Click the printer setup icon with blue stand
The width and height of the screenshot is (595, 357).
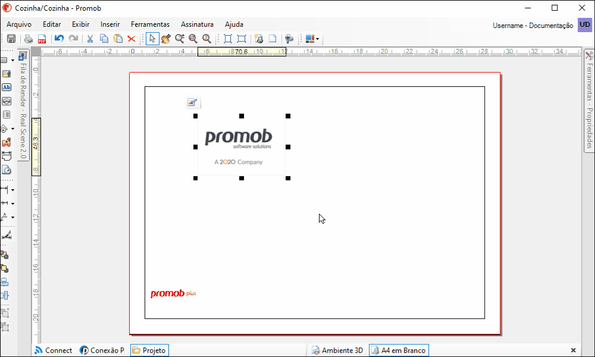[289, 39]
